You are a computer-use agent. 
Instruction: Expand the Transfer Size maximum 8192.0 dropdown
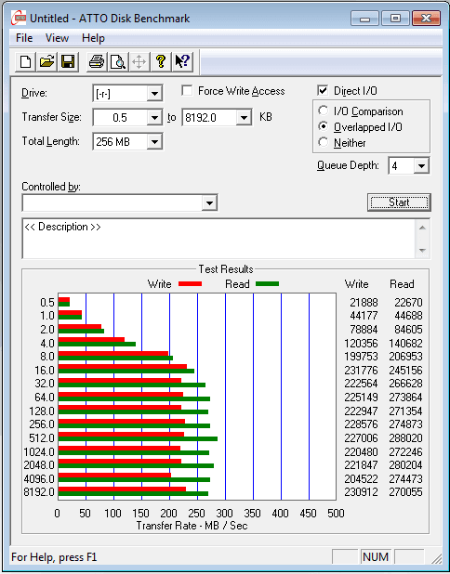[x=244, y=118]
